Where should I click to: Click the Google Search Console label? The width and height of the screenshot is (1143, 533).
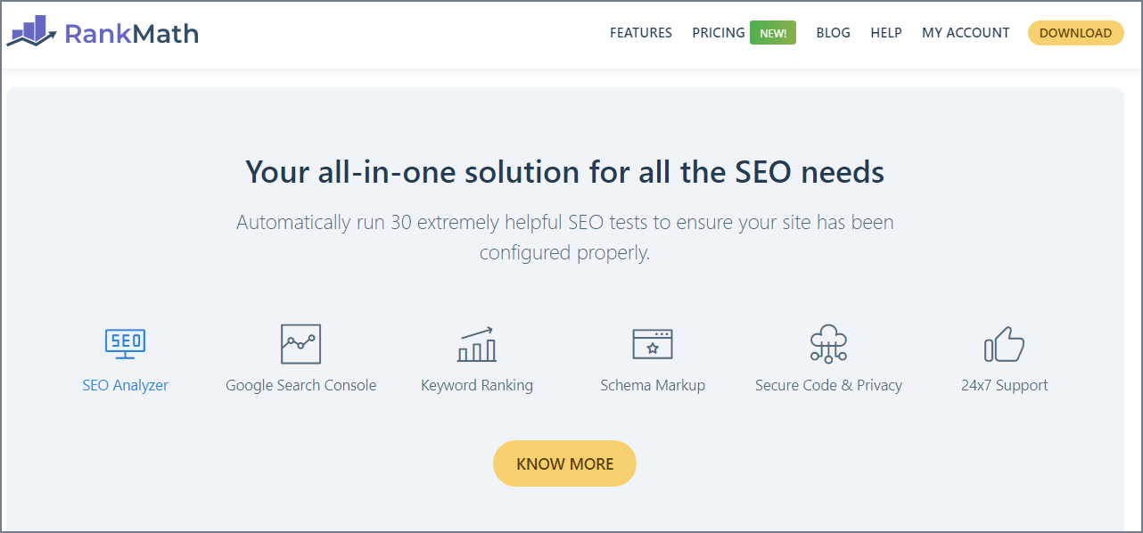click(x=300, y=385)
